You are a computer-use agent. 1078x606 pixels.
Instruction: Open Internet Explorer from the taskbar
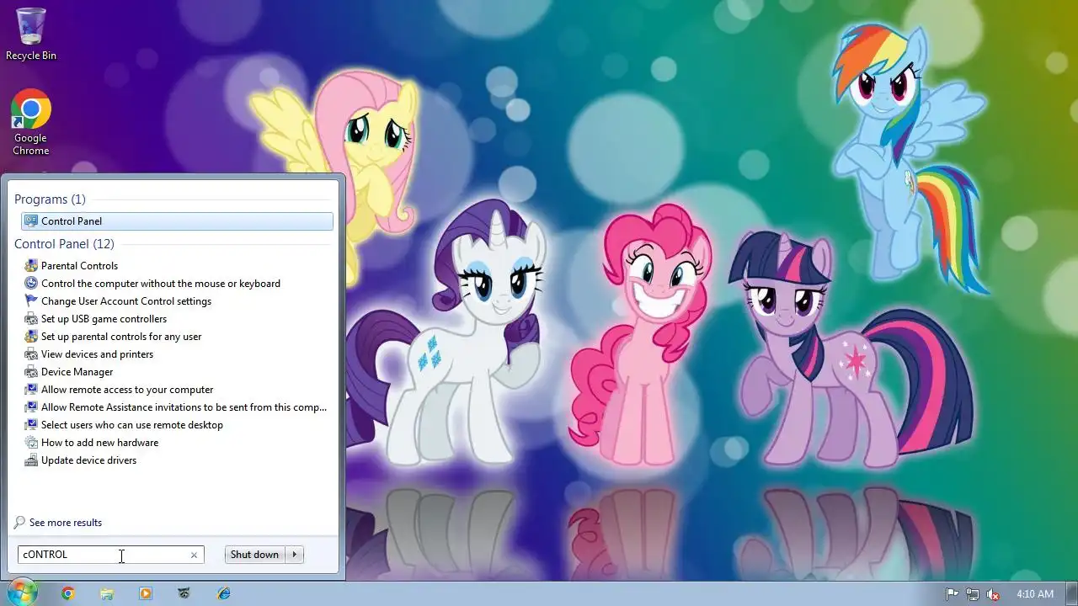coord(223,593)
